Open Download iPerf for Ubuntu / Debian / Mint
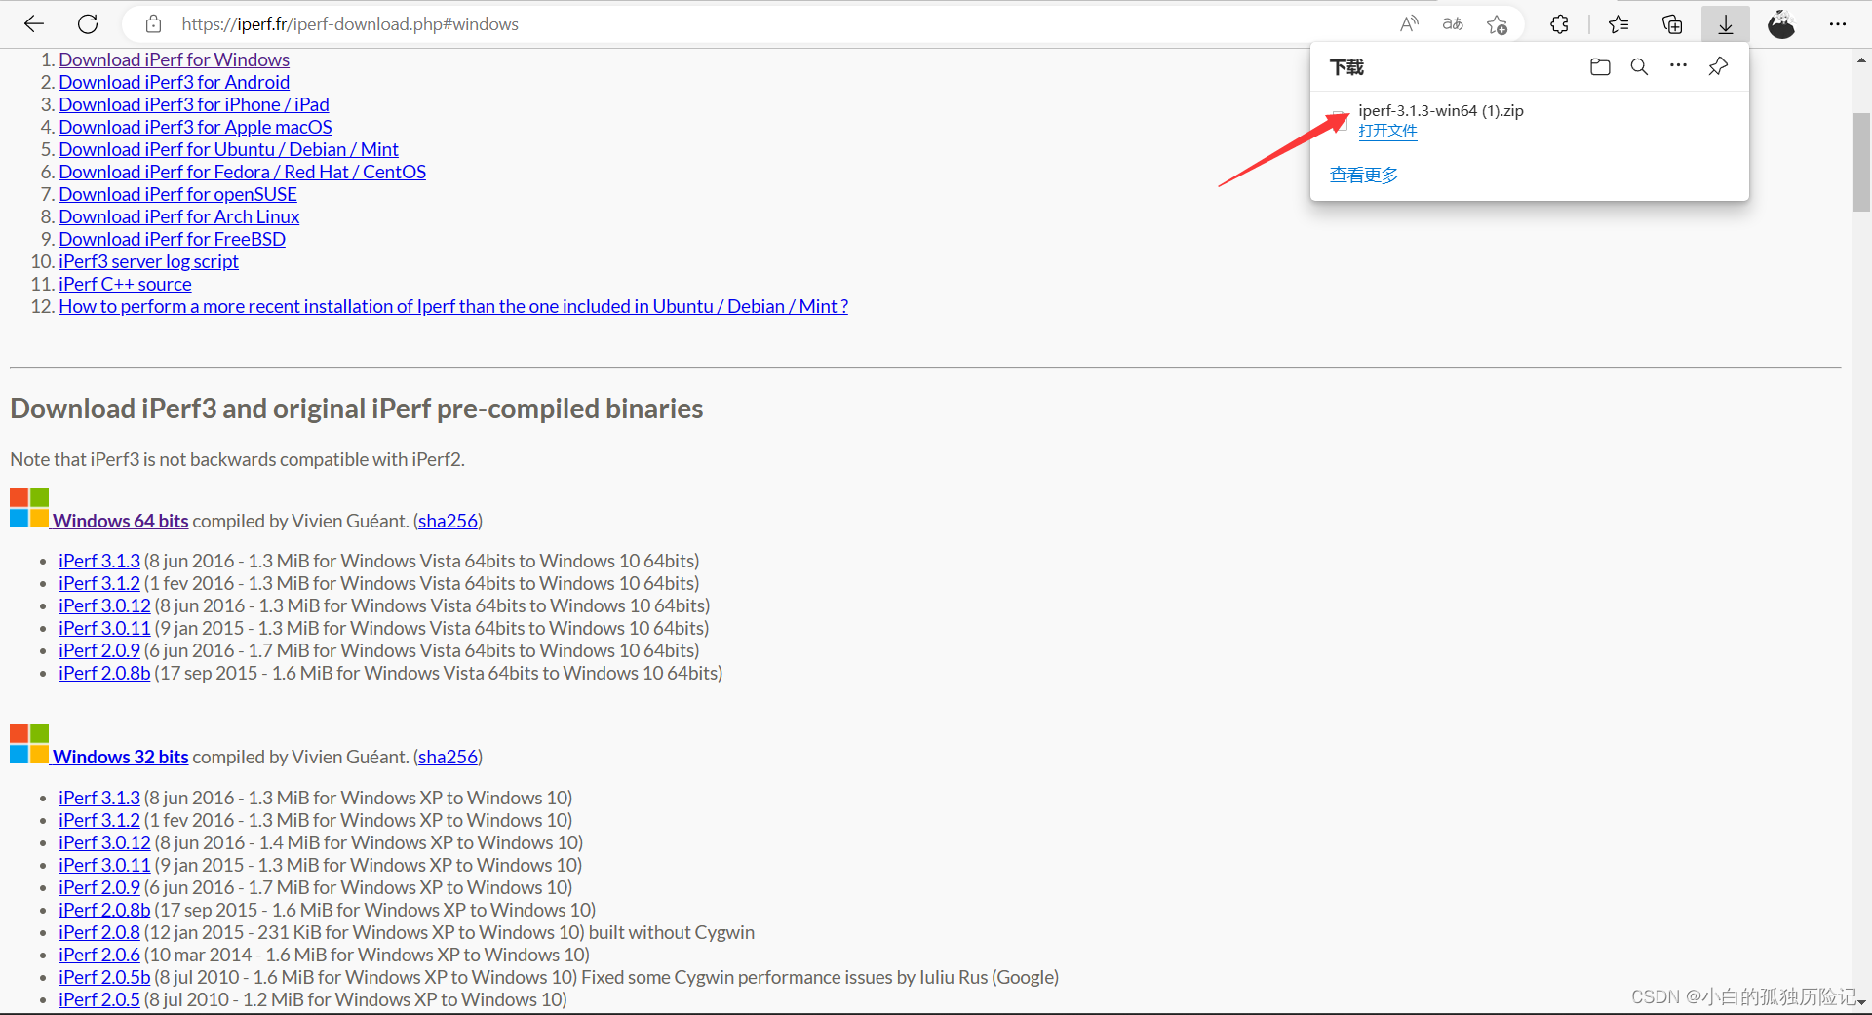 click(x=228, y=149)
